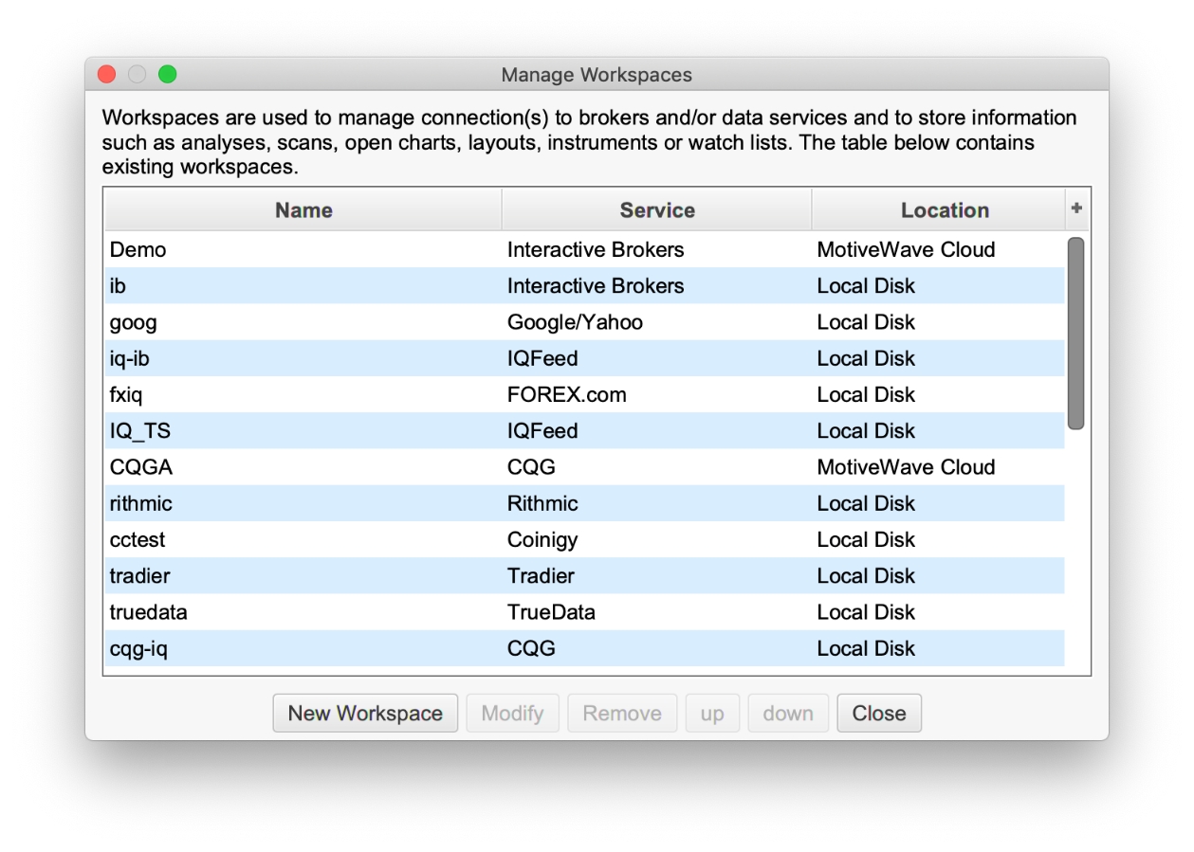Click Local Disk in the IQ_TS row

(866, 431)
